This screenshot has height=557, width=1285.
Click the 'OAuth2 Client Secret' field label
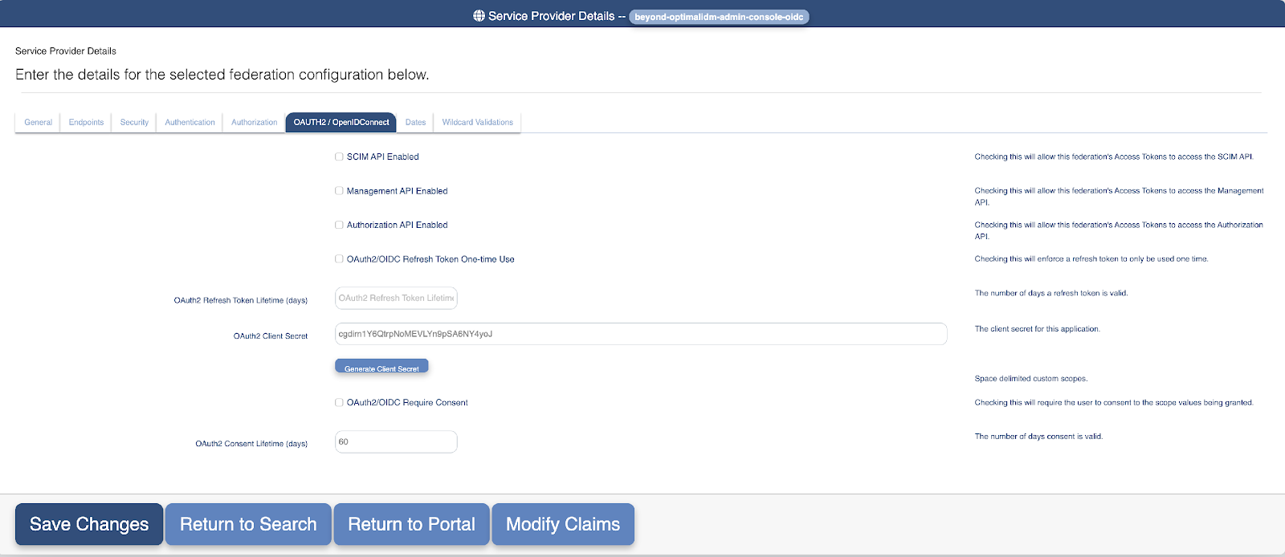(x=271, y=336)
